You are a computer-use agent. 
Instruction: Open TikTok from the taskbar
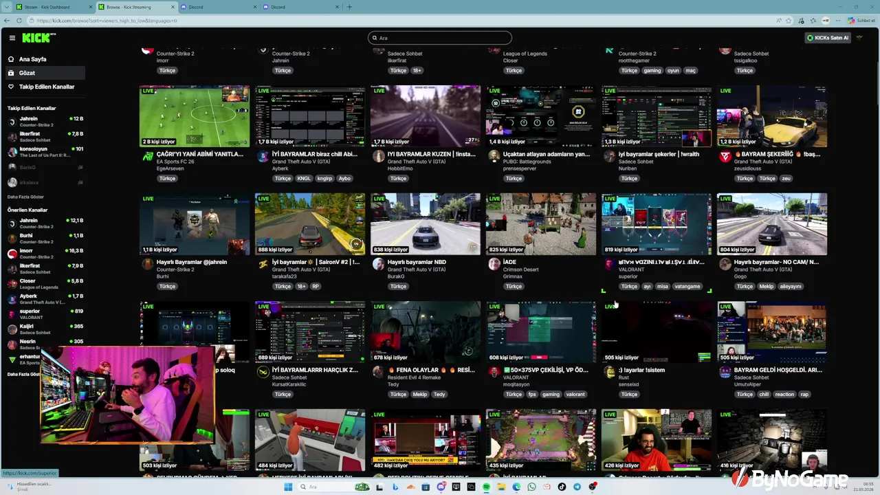562,487
